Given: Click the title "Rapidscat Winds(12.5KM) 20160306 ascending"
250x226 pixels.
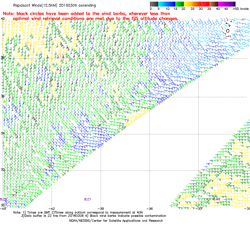Looking at the screenshot, I should click(x=55, y=5).
